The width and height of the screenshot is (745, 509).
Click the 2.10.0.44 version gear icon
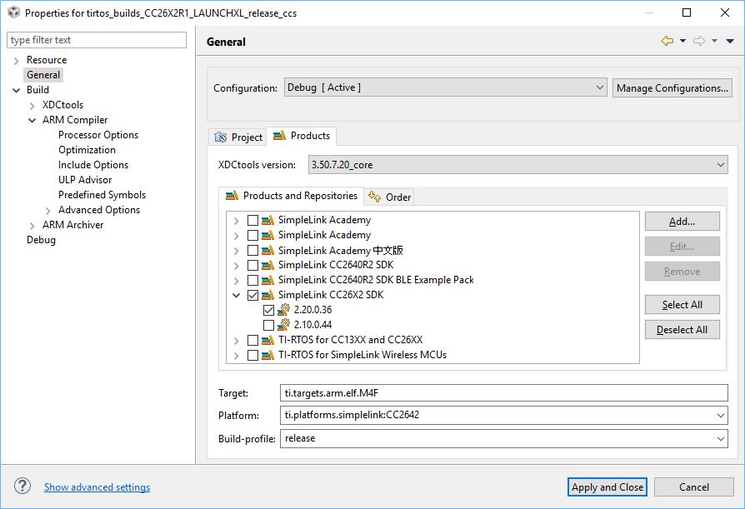tap(284, 325)
